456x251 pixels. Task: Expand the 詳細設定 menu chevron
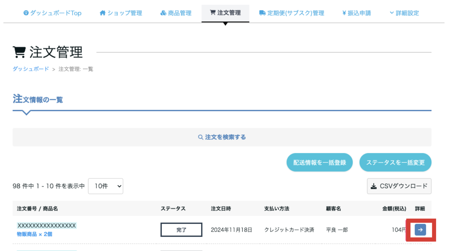[x=391, y=13]
